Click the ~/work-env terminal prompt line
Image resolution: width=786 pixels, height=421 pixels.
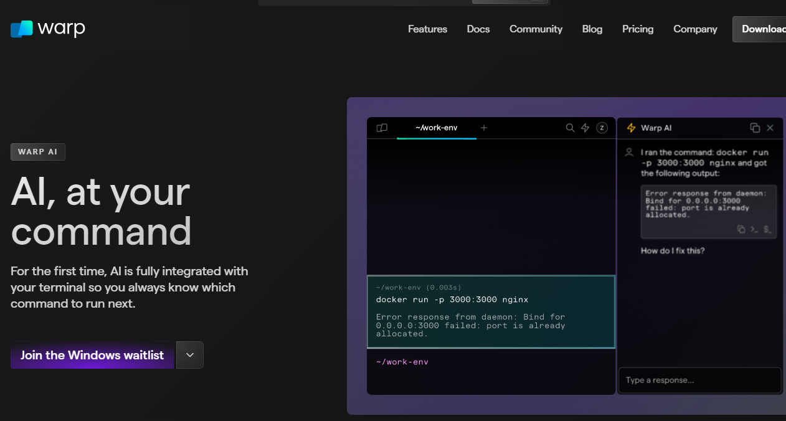click(x=402, y=362)
